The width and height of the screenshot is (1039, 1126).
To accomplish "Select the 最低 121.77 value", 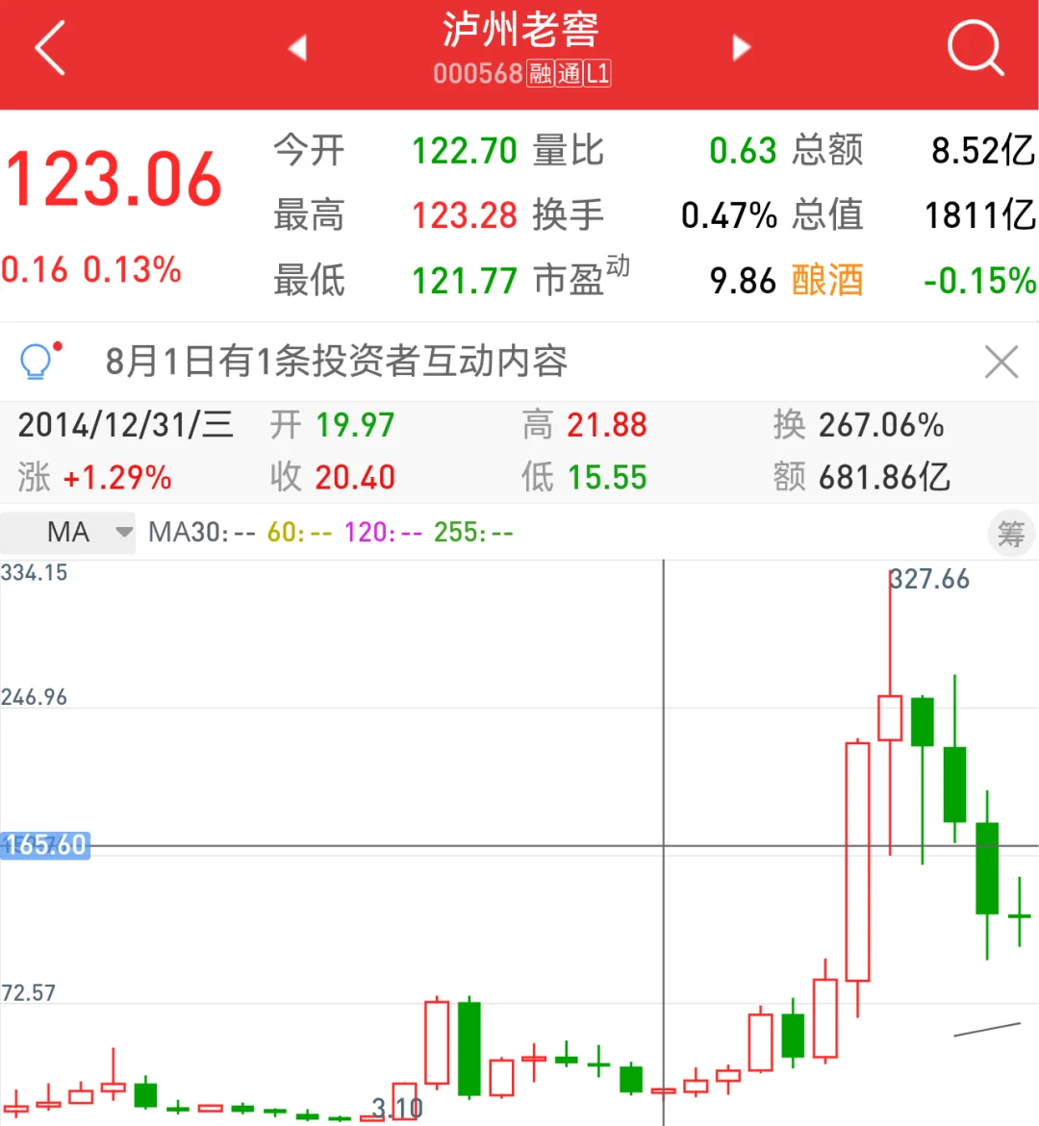I will point(464,280).
